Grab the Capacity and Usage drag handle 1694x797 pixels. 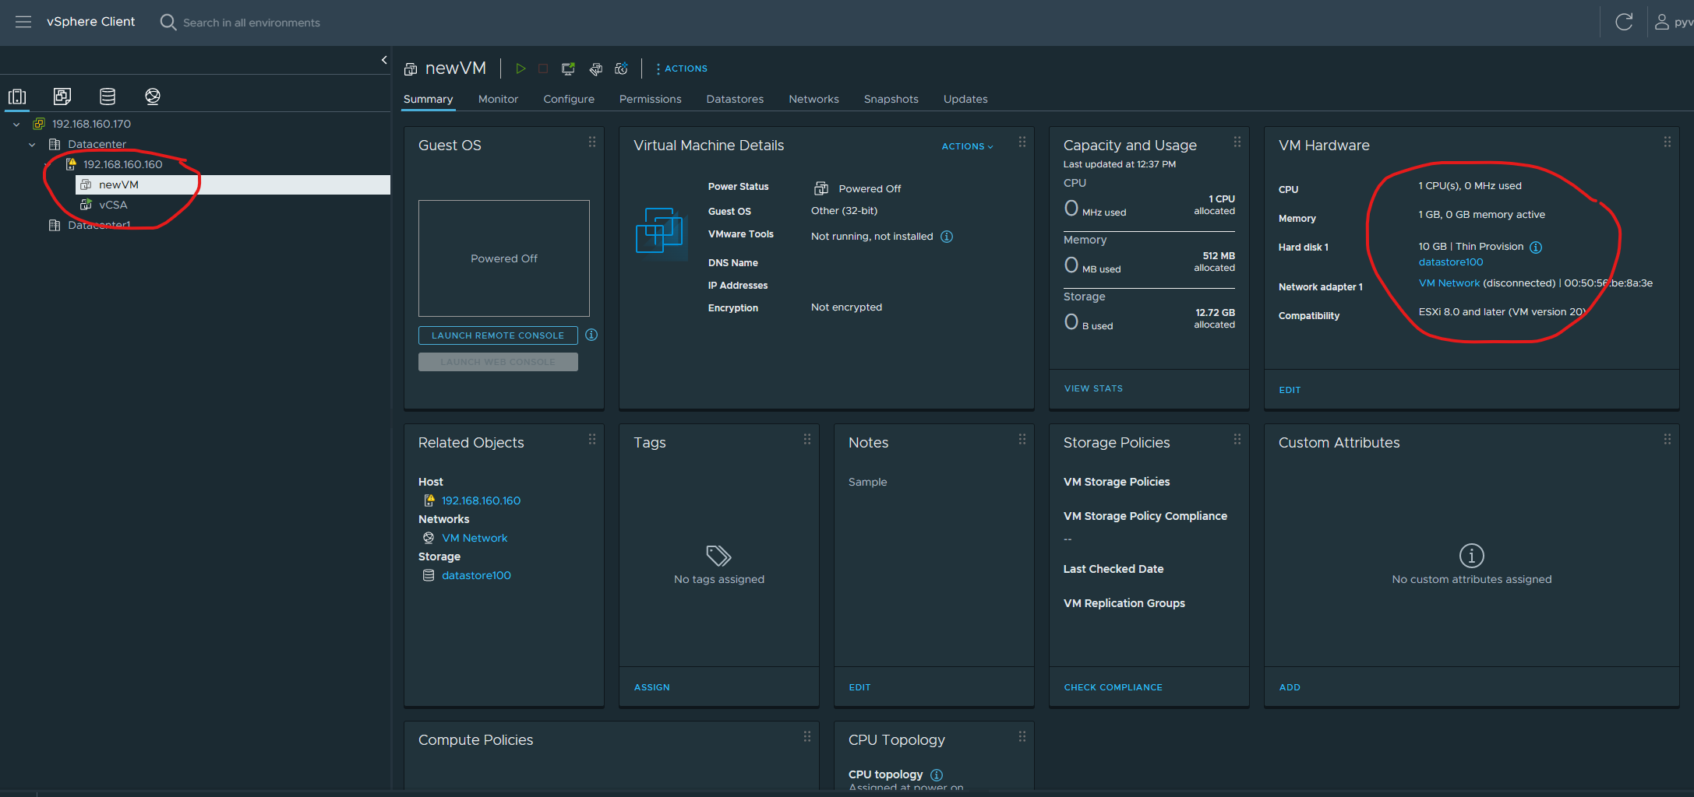point(1237,142)
